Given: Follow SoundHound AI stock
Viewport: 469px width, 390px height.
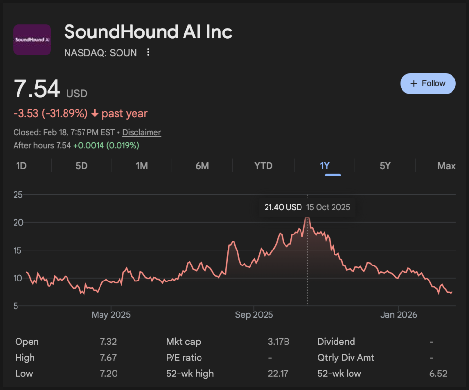Looking at the screenshot, I should coord(428,83).
